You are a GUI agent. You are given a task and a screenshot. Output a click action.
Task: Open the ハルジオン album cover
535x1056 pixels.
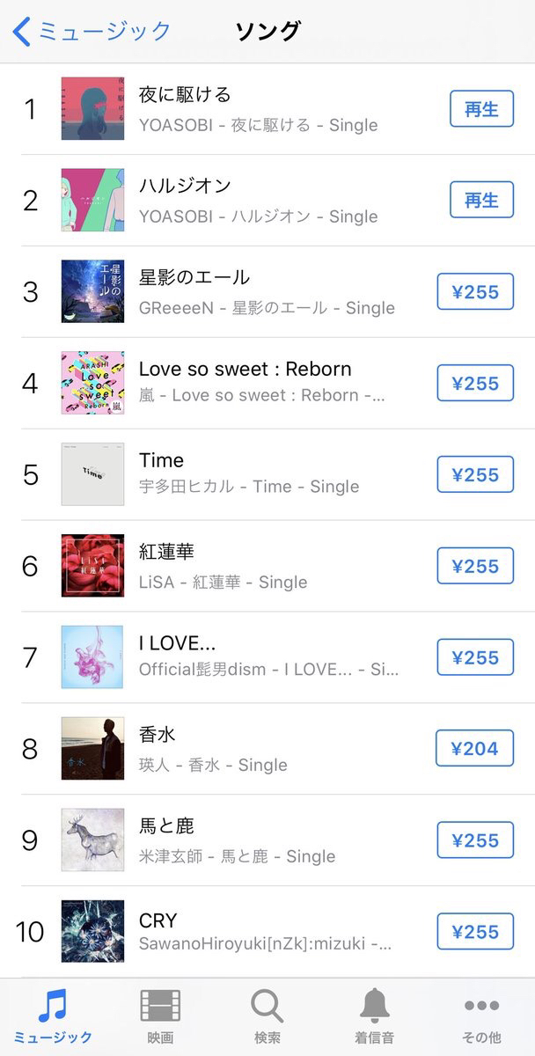pyautogui.click(x=92, y=200)
